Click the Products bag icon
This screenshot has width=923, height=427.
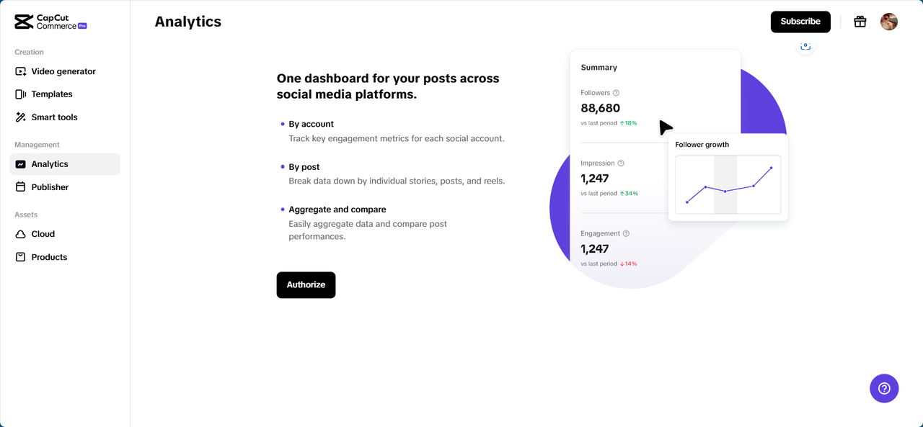21,257
